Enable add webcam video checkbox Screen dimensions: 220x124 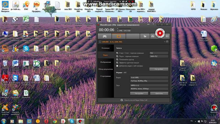pos(117,66)
